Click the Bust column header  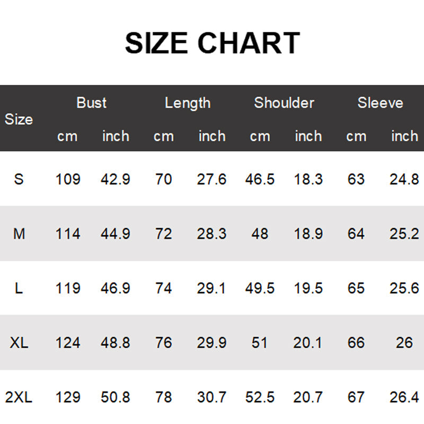(x=91, y=103)
